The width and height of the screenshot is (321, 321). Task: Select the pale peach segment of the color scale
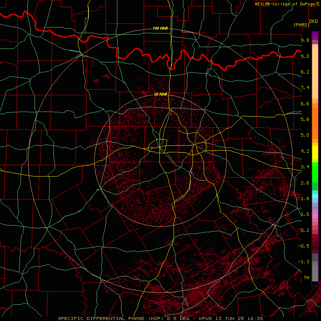[315, 73]
